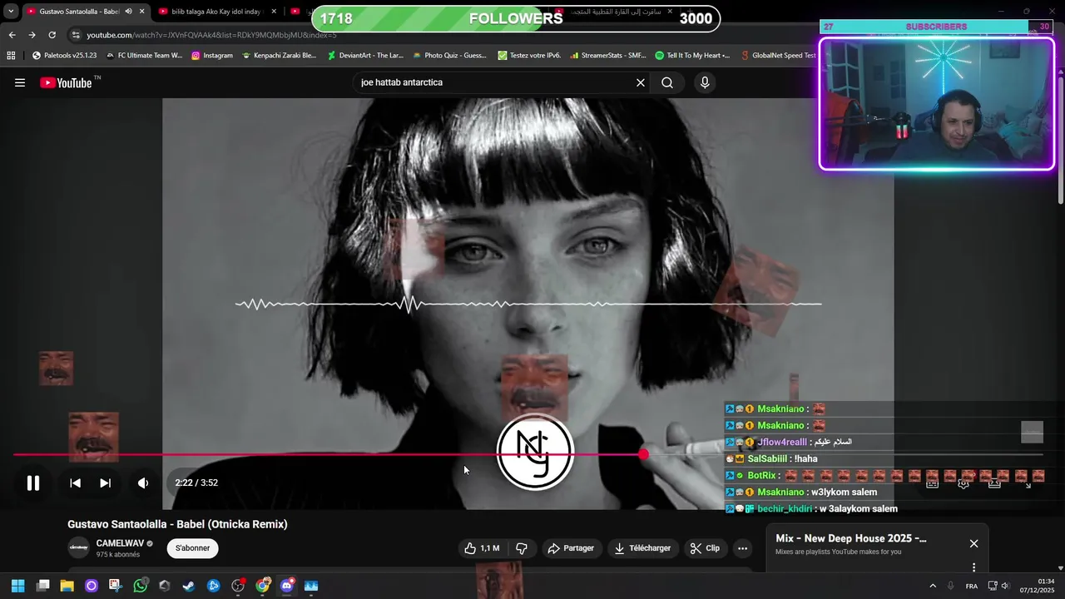Pause the playing video
This screenshot has width=1065, height=599.
(33, 483)
